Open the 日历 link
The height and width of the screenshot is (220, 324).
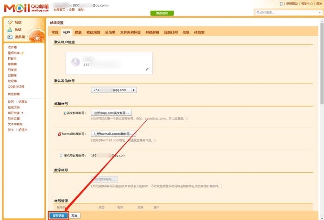(x=11, y=102)
